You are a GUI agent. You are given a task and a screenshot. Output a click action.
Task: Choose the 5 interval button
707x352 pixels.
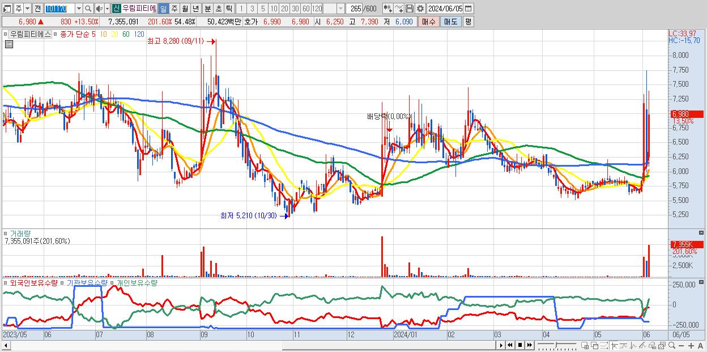pyautogui.click(x=263, y=9)
